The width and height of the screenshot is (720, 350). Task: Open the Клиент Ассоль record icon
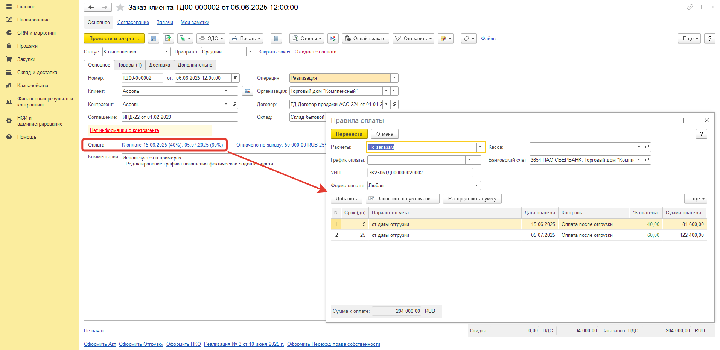(234, 91)
